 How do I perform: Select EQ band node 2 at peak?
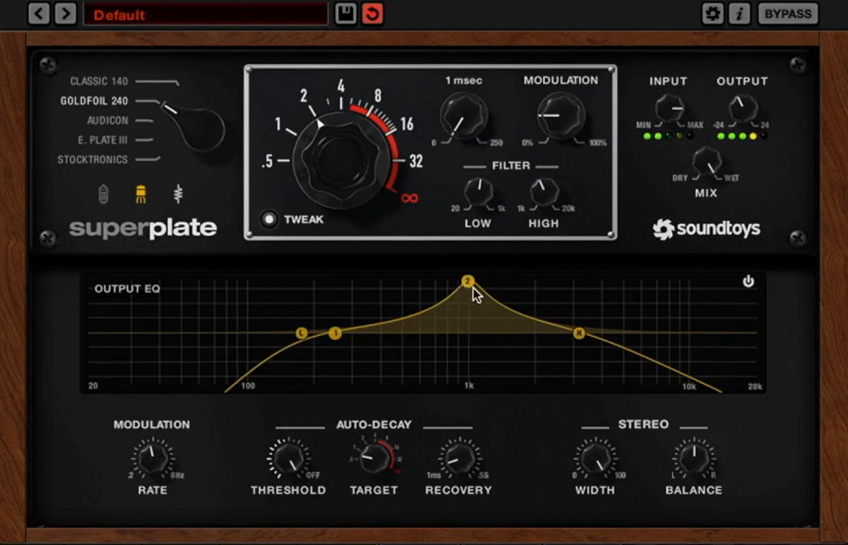coord(467,281)
